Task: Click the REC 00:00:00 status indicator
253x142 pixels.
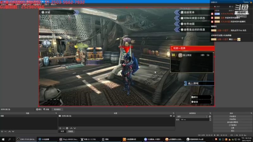Action: click(x=220, y=135)
